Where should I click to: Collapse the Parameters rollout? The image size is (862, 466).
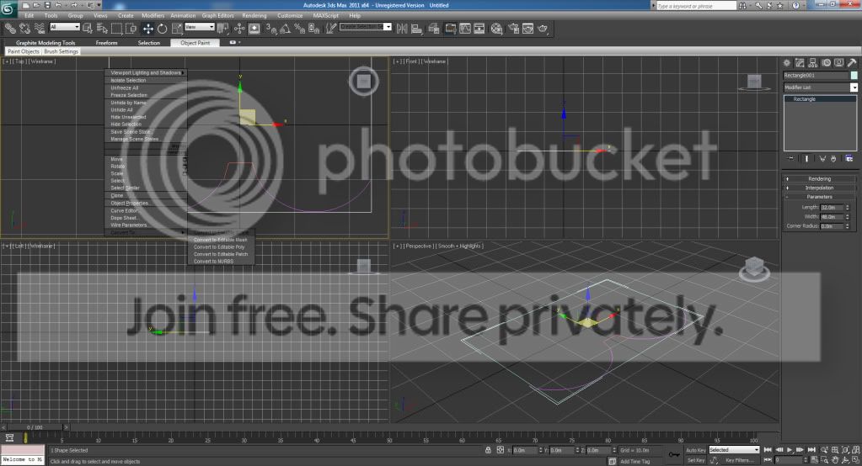click(819, 197)
